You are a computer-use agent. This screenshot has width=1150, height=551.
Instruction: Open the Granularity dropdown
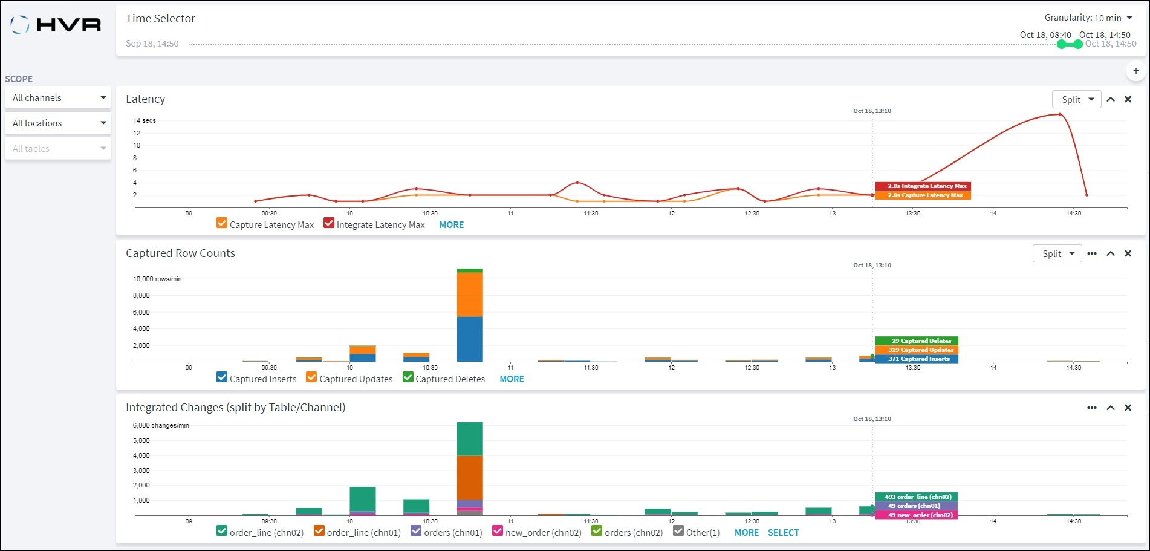coord(1113,18)
